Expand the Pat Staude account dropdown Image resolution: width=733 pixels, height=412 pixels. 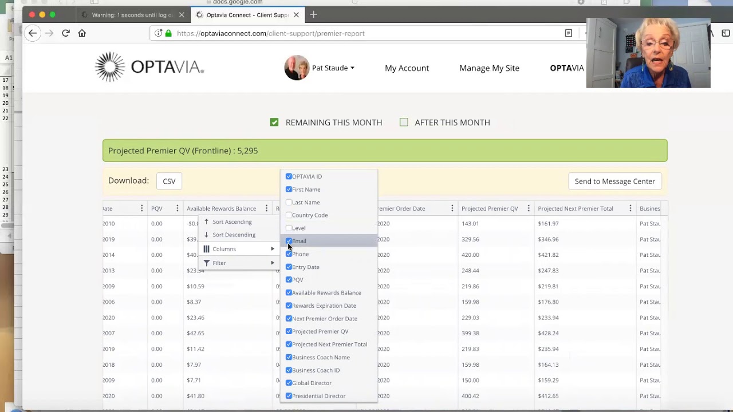[333, 68]
